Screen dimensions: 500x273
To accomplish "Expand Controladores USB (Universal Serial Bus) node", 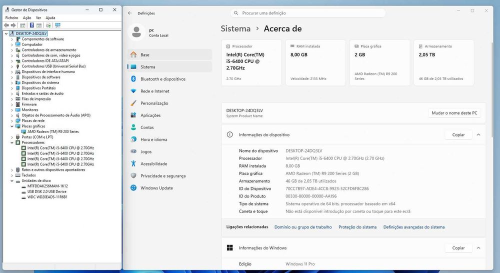I will [x=12, y=66].
